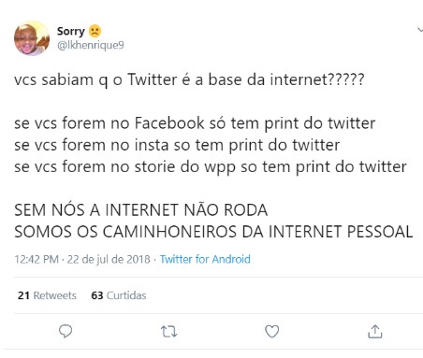Click the SEM NÓS A INTERNET NÃO RODA text

[141, 210]
